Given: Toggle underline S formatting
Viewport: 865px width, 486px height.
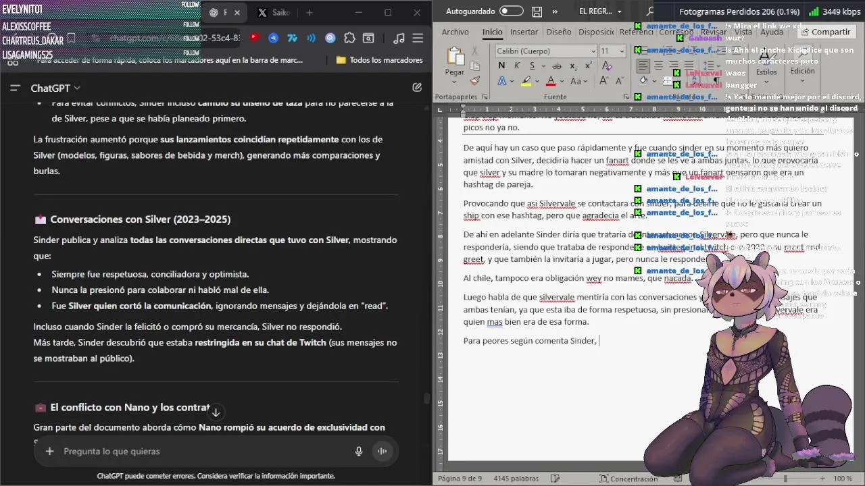Looking at the screenshot, I should [x=532, y=65].
